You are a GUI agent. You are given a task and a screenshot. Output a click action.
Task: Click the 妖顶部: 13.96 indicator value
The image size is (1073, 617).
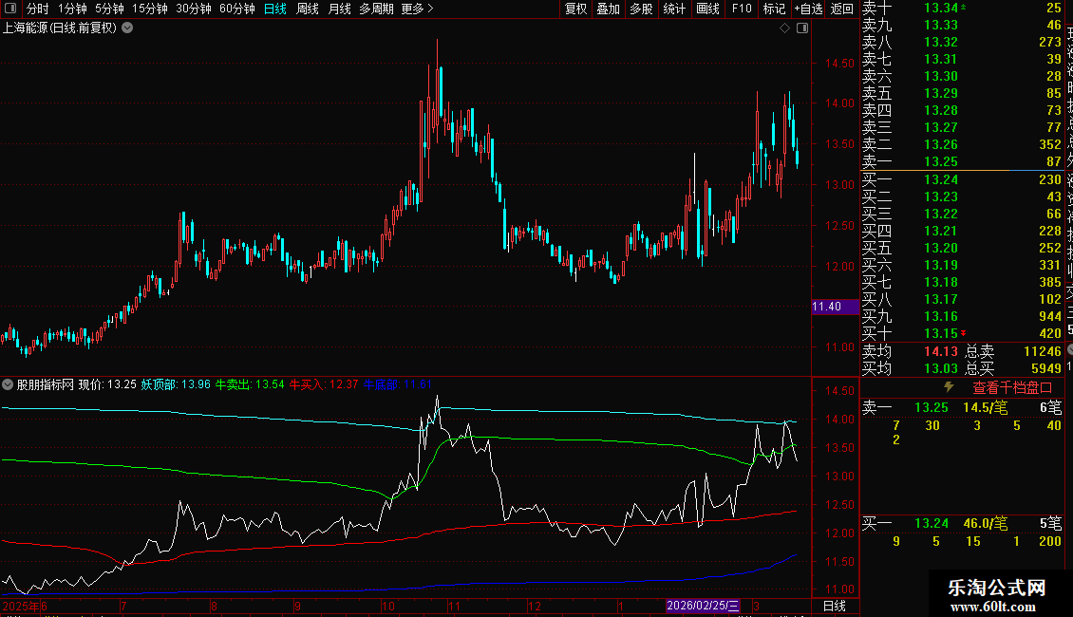176,384
